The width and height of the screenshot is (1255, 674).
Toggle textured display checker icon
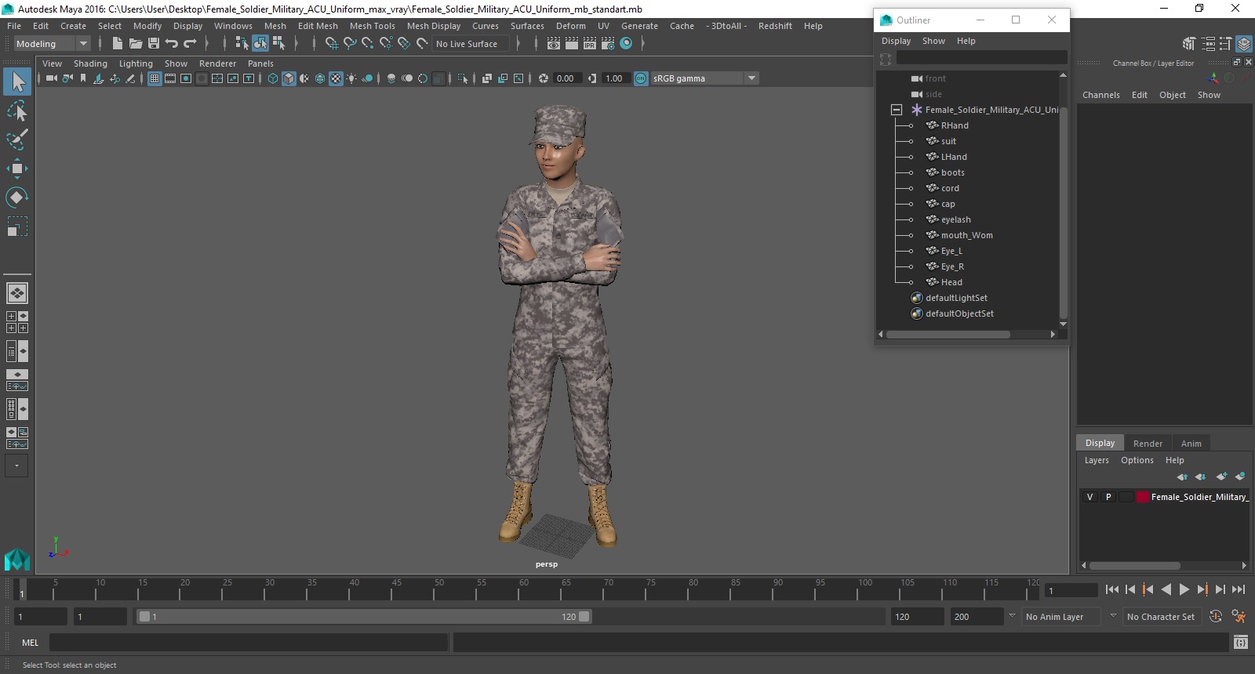click(336, 78)
